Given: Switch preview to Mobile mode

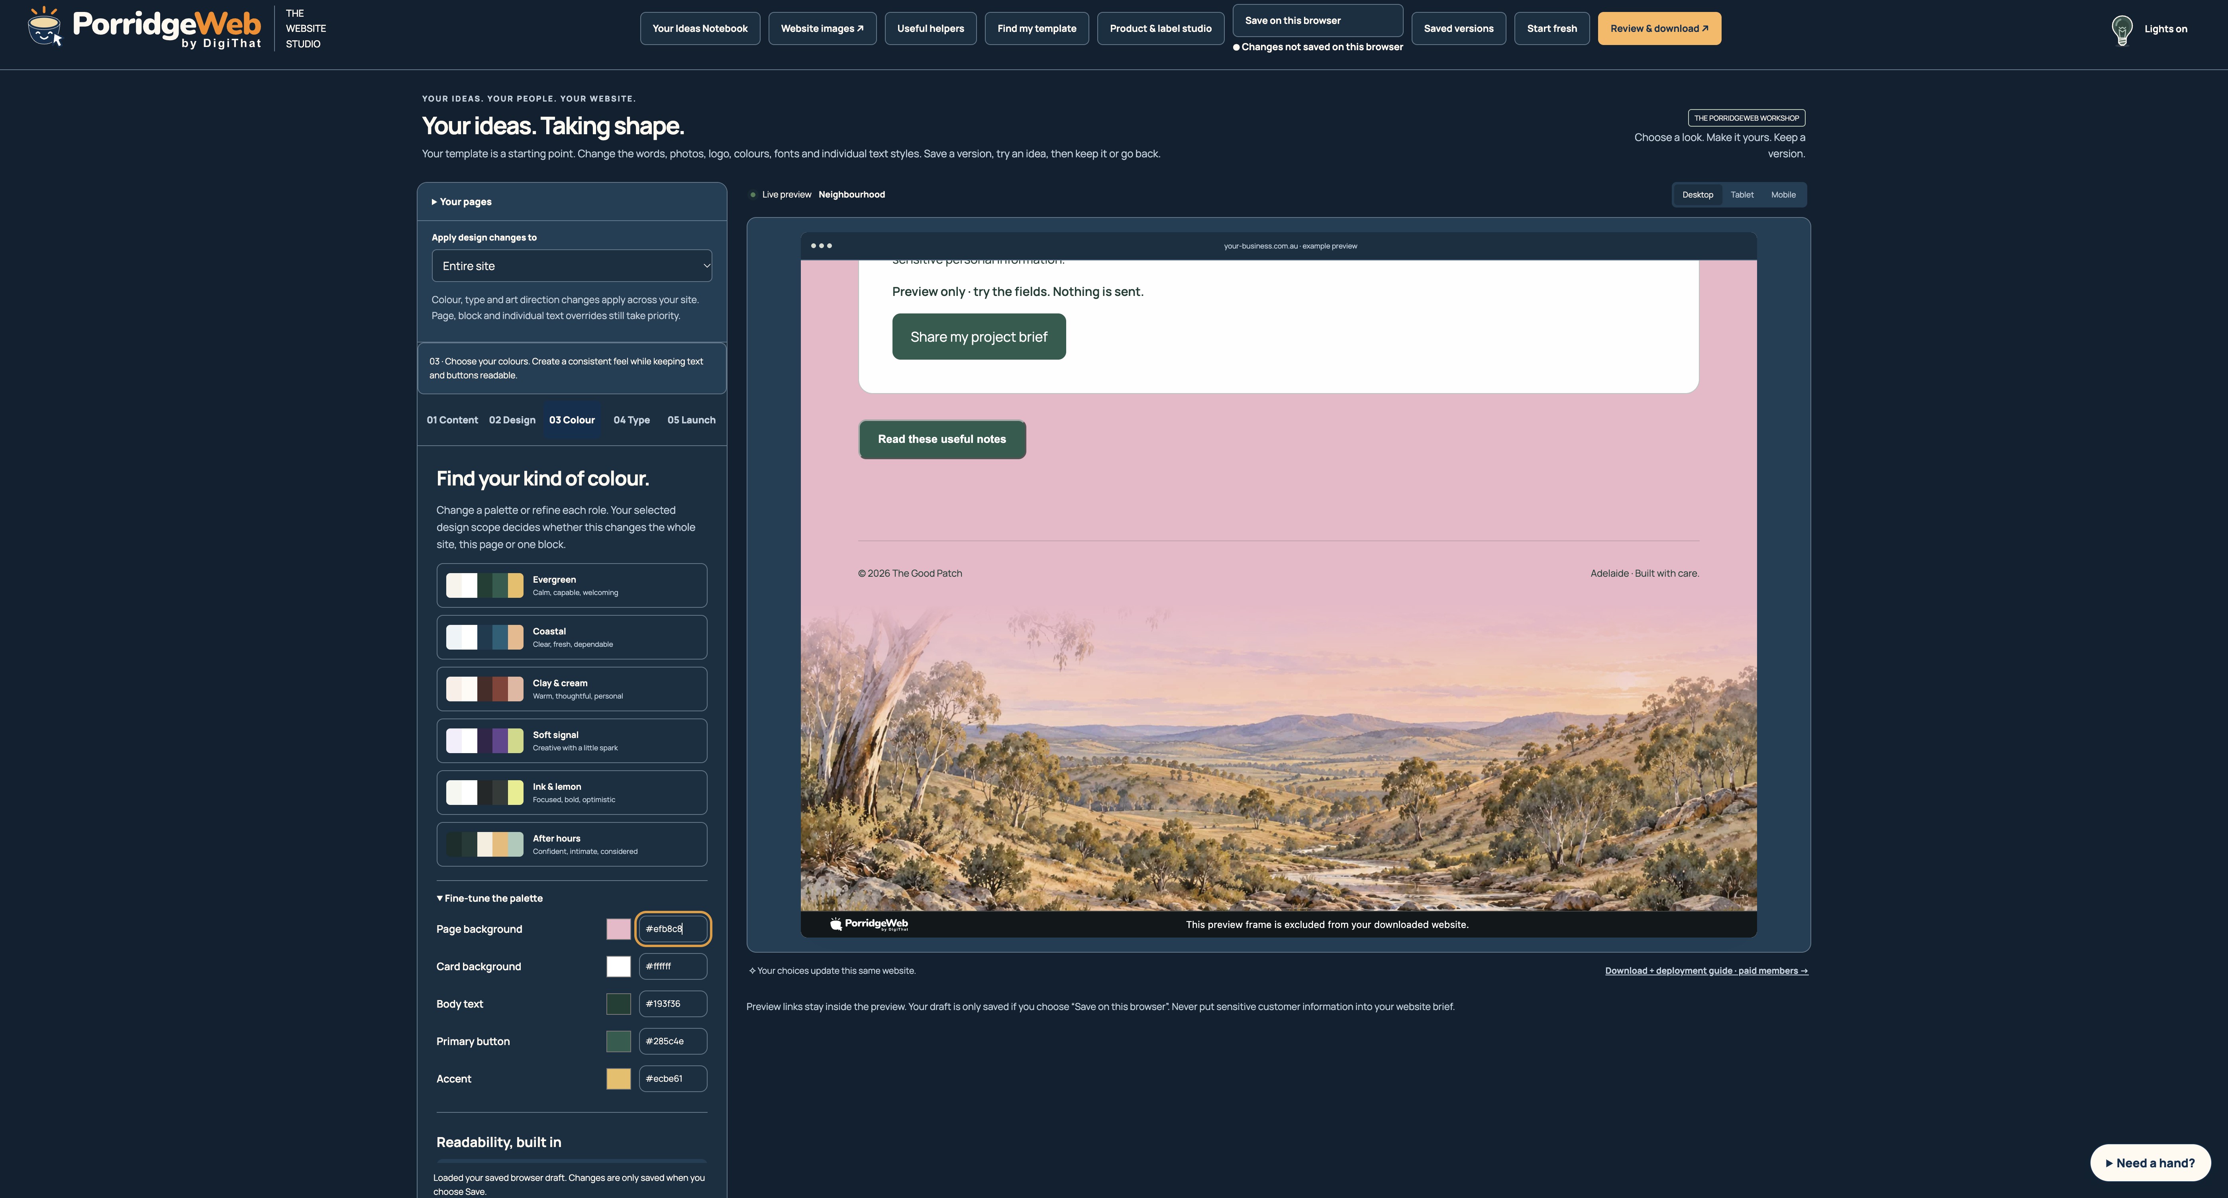Looking at the screenshot, I should (1783, 194).
